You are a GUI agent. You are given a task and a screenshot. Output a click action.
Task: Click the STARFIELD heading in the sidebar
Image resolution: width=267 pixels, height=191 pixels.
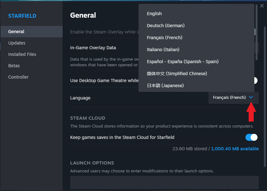[x=22, y=16]
